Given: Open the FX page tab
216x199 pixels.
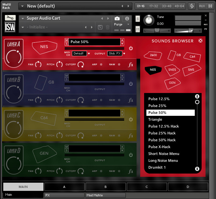Looking at the screenshot, I should (64, 195).
